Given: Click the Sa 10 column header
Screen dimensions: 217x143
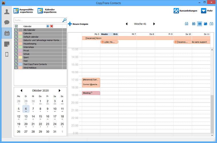Looking at the screenshot, I should coord(182,34).
